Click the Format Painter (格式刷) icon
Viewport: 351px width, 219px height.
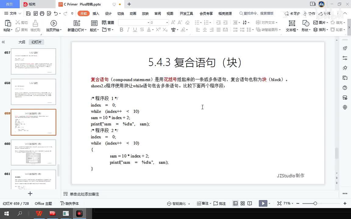point(35,23)
